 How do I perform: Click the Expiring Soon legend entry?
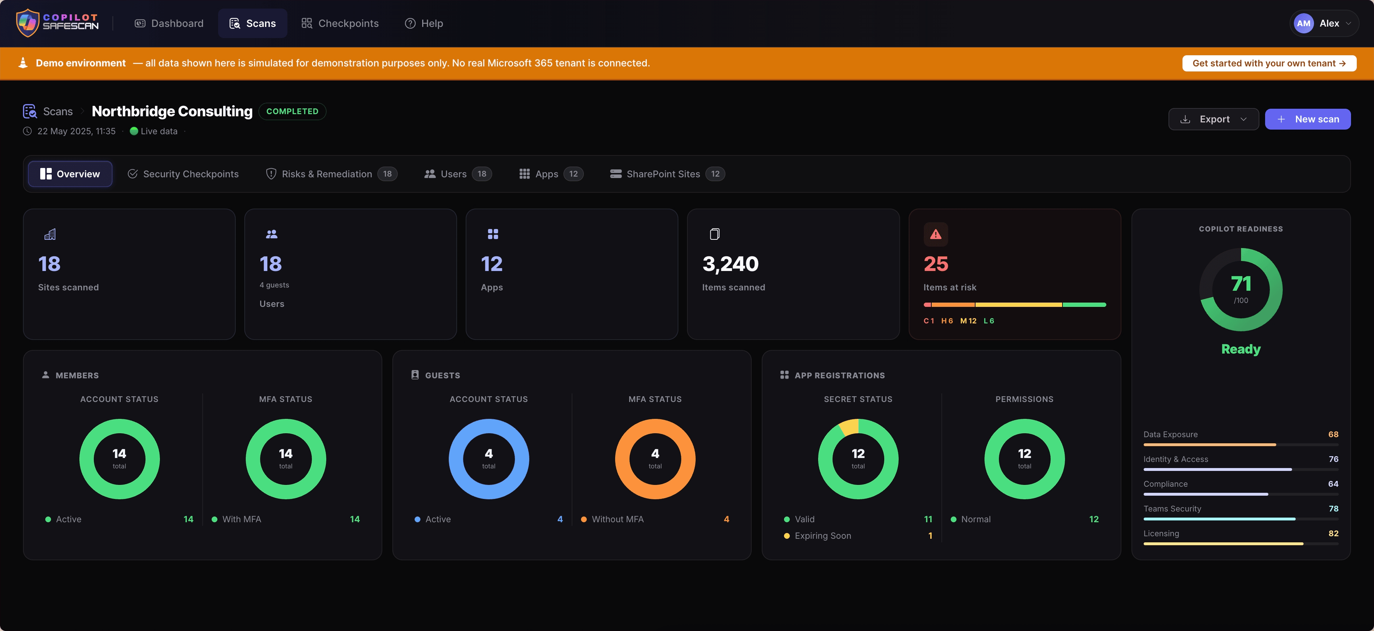coord(858,536)
